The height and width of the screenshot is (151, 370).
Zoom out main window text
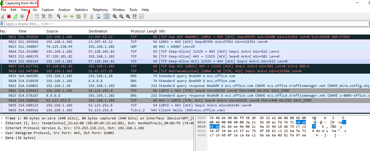[121, 16]
